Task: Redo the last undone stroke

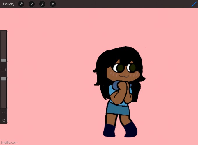Action: (x=4, y=120)
